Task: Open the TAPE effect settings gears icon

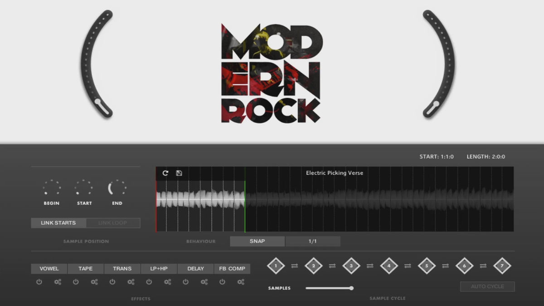Action: pos(94,282)
